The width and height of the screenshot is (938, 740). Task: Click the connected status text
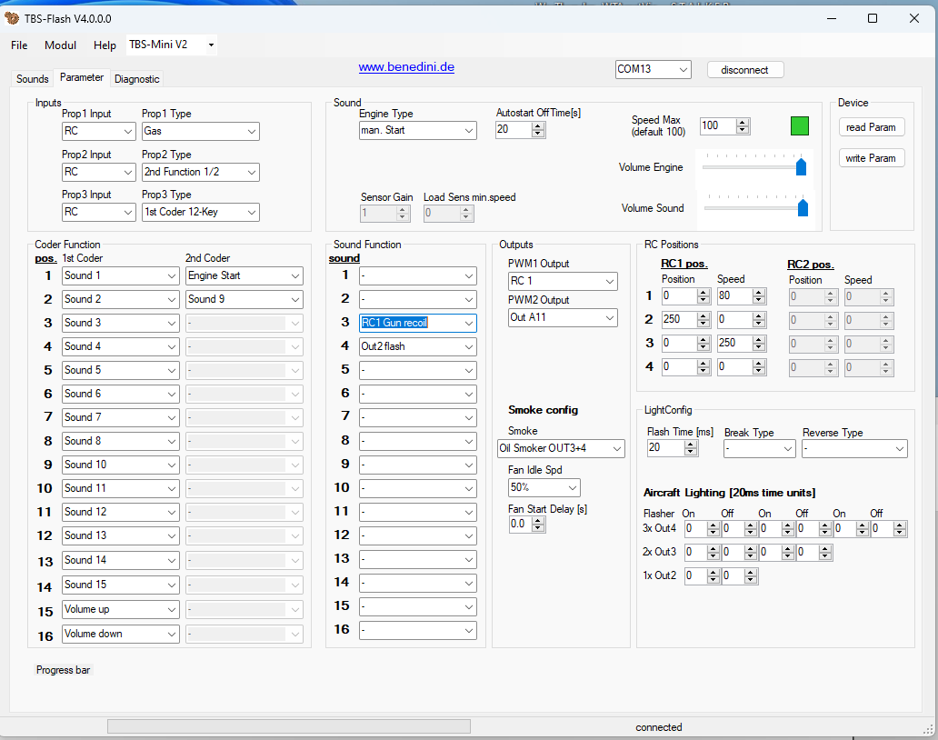click(x=659, y=727)
